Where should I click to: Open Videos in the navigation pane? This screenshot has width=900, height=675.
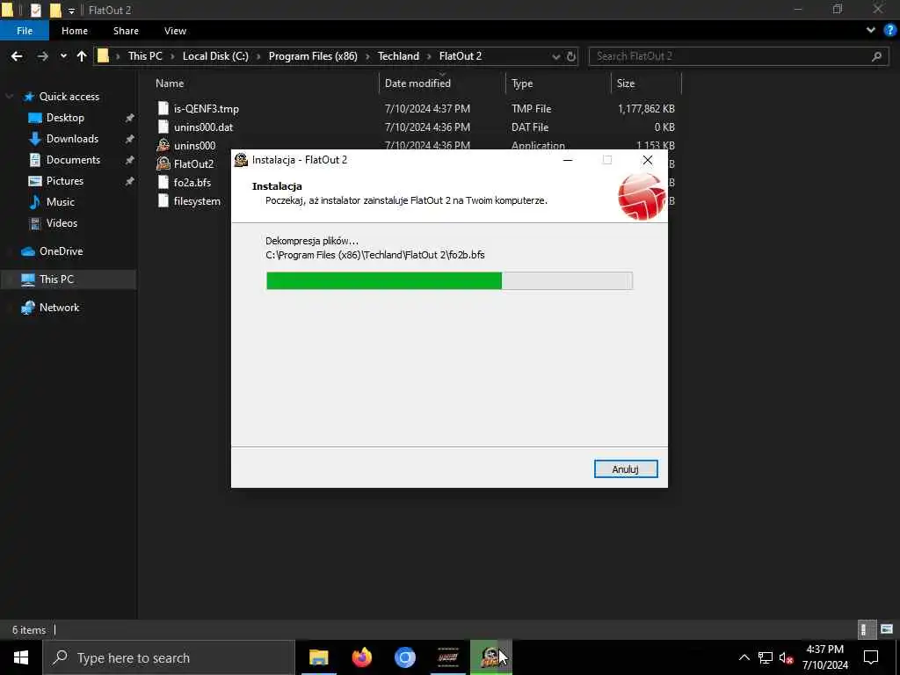click(62, 223)
